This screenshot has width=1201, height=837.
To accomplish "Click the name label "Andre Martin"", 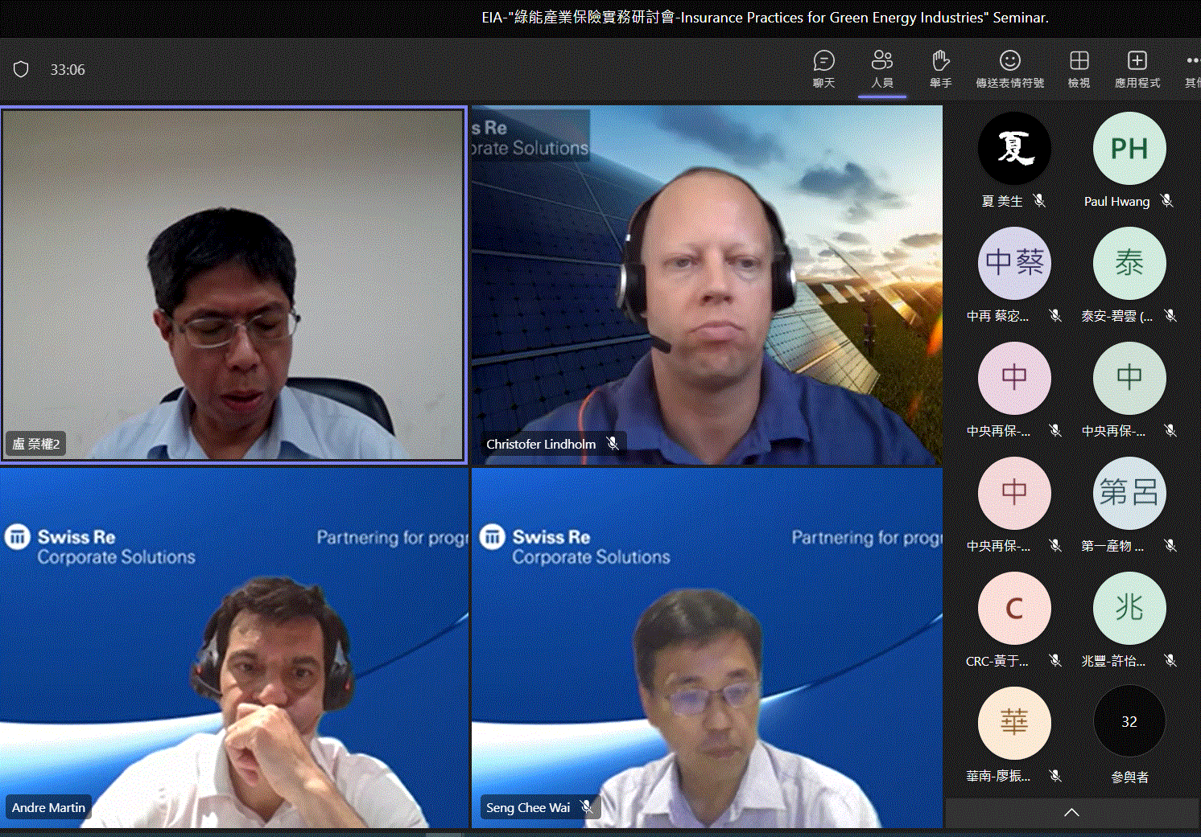I will pyautogui.click(x=48, y=807).
